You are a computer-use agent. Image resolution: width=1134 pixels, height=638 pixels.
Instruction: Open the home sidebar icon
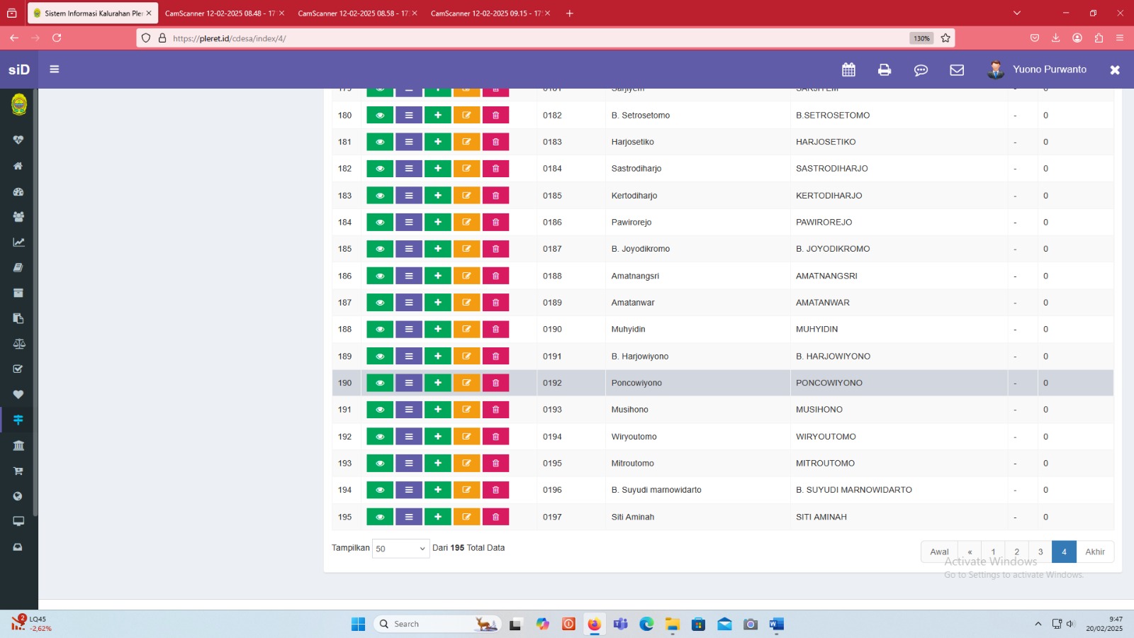pyautogui.click(x=18, y=166)
